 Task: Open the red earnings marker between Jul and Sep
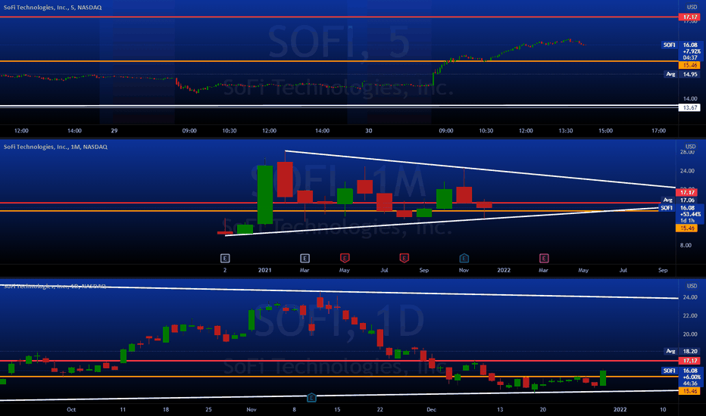(x=404, y=258)
